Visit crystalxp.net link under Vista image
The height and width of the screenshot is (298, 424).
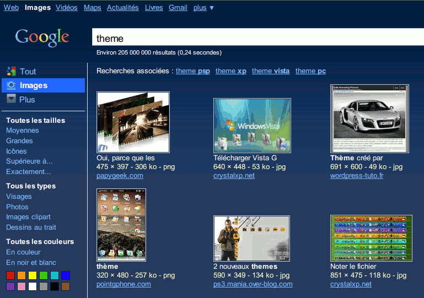point(234,176)
